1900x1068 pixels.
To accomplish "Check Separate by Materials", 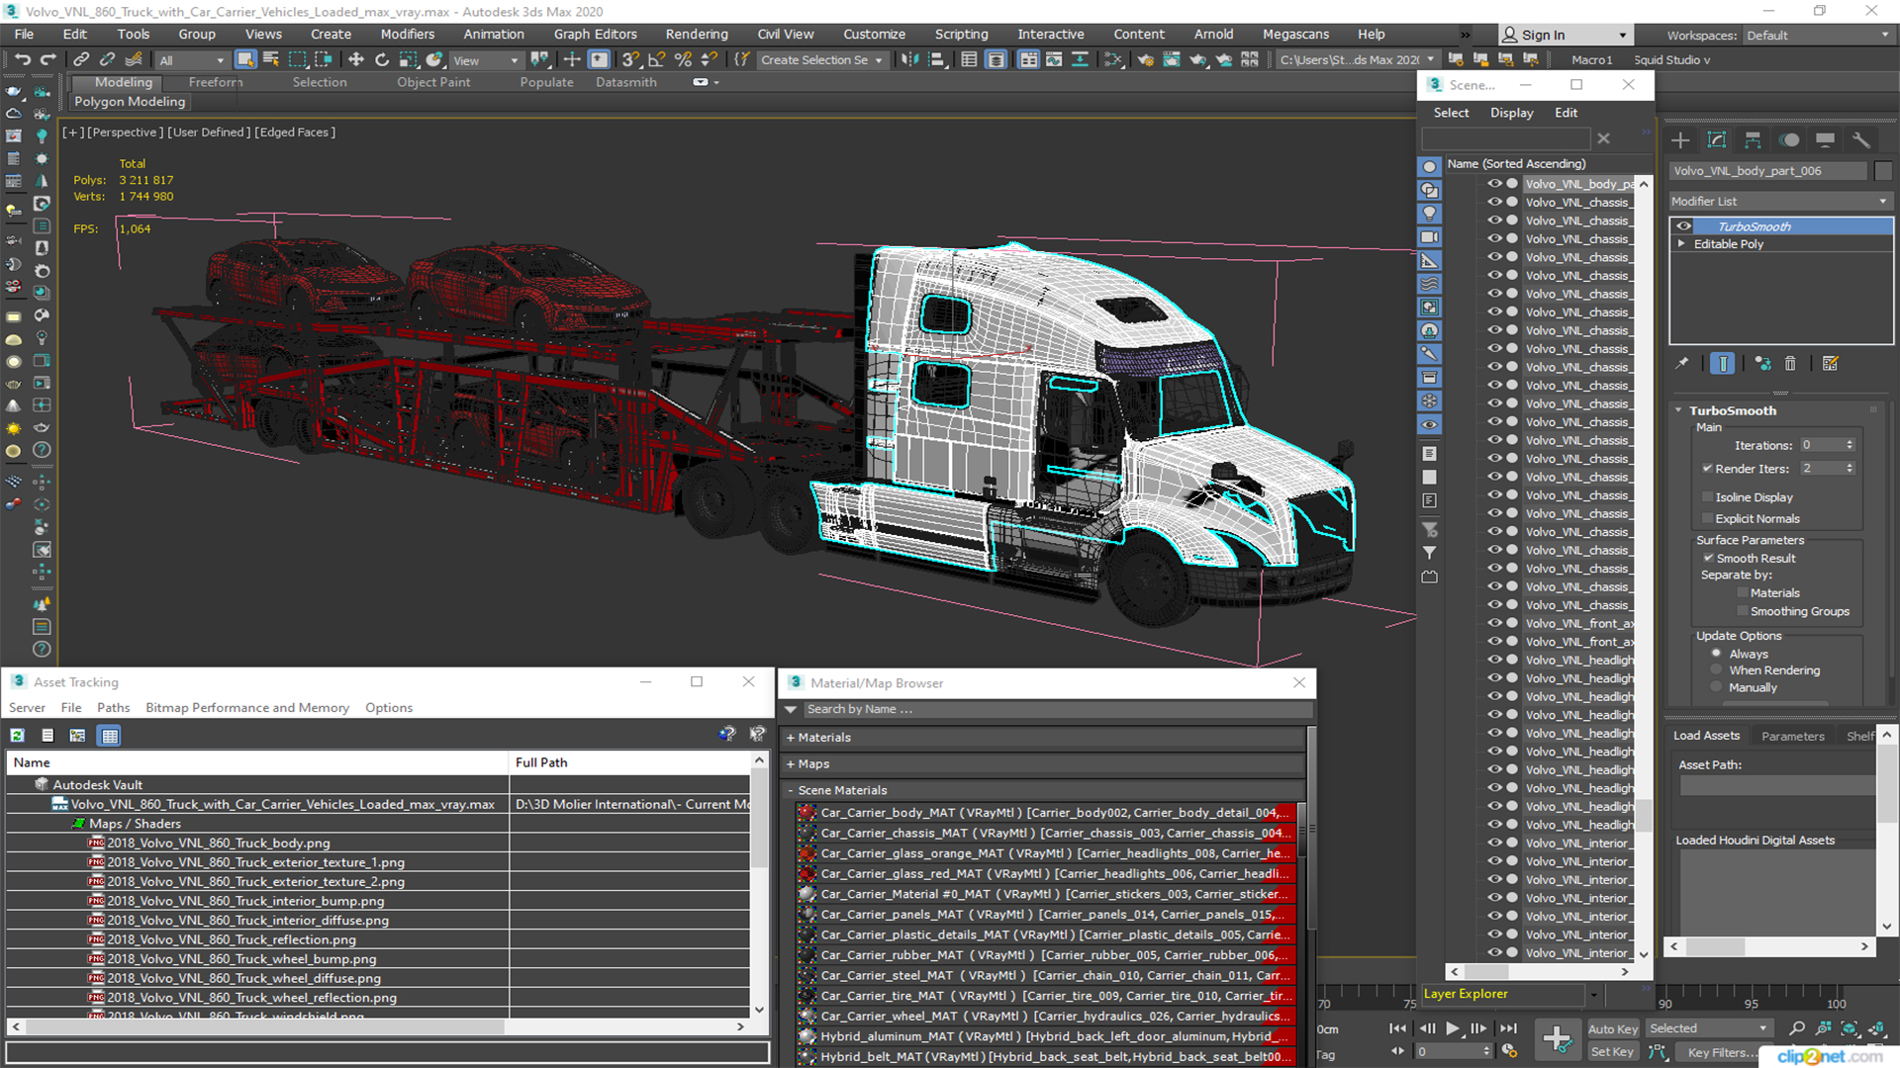I will click(x=1743, y=593).
